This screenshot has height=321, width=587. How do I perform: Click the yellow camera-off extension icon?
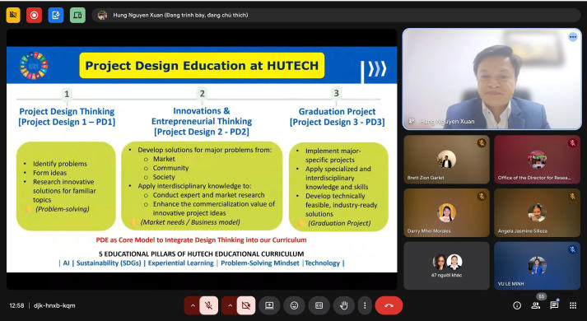13,16
